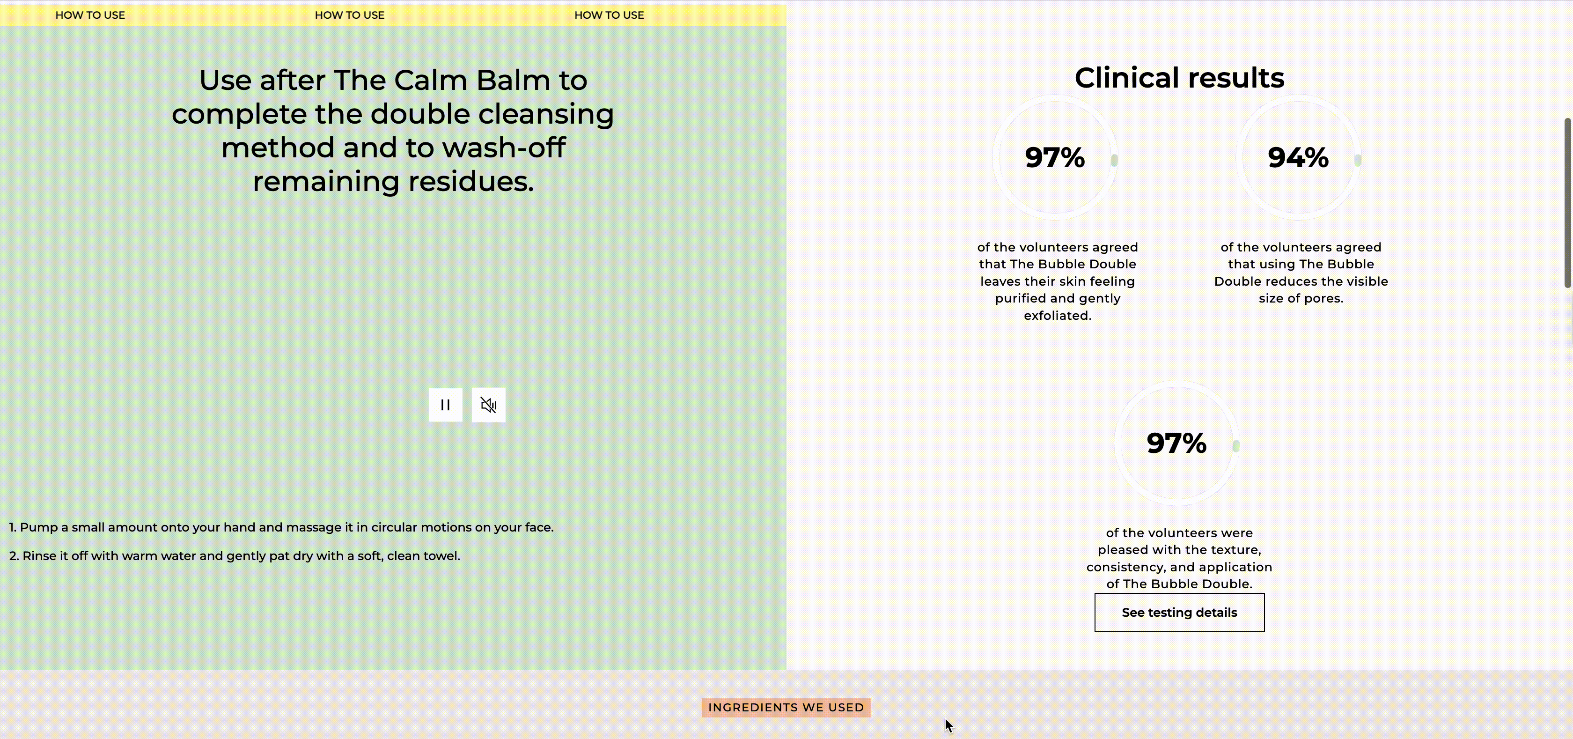Click the green dot on the purified 97% ring
1573x739 pixels.
tap(1114, 160)
